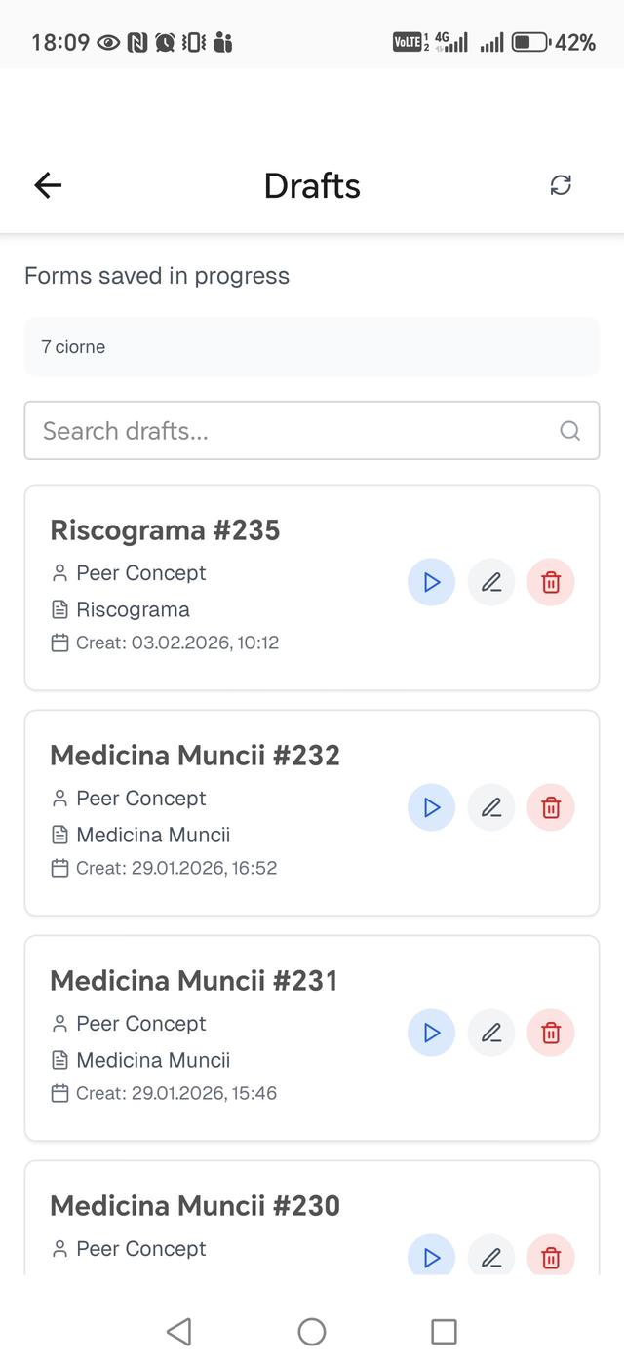
Task: Tap the magnifier icon in search box
Action: click(x=570, y=431)
